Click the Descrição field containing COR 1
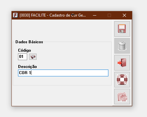The width and height of the screenshot is (147, 117). [x=63, y=73]
